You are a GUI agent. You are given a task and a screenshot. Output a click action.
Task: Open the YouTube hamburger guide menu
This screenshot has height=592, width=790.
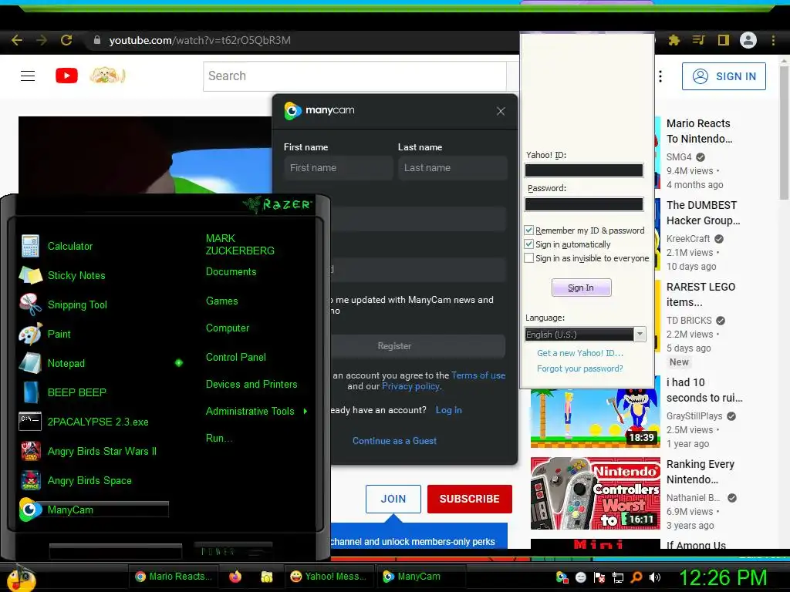[28, 76]
